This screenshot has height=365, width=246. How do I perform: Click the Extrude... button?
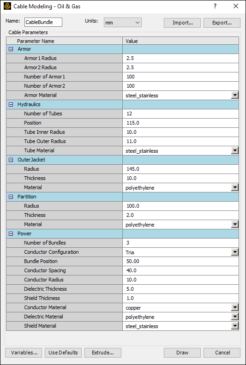pos(103,353)
